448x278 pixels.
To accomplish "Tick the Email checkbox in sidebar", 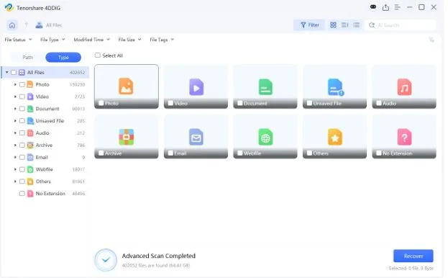I will coord(22,157).
